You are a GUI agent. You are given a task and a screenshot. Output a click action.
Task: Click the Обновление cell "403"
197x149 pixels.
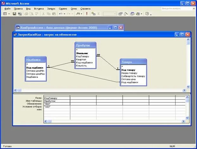(57, 104)
